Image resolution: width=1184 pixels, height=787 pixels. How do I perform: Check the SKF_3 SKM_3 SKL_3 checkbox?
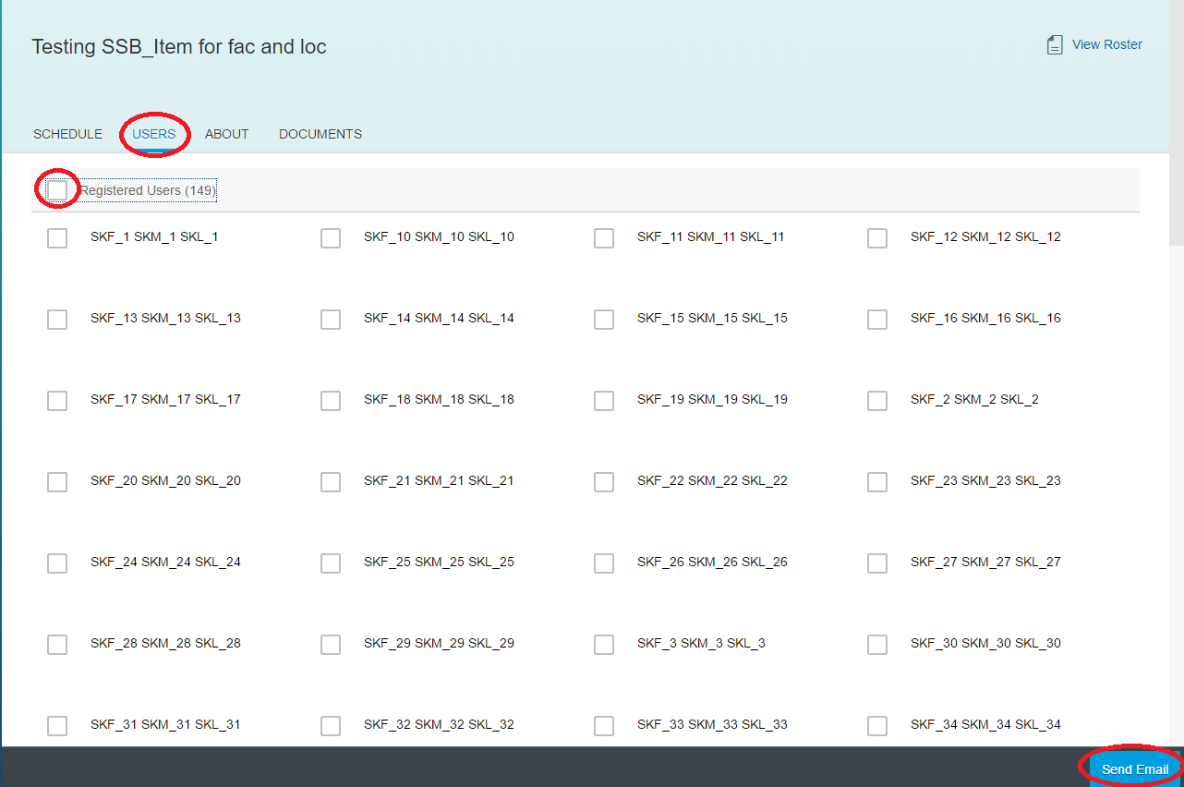(x=604, y=645)
